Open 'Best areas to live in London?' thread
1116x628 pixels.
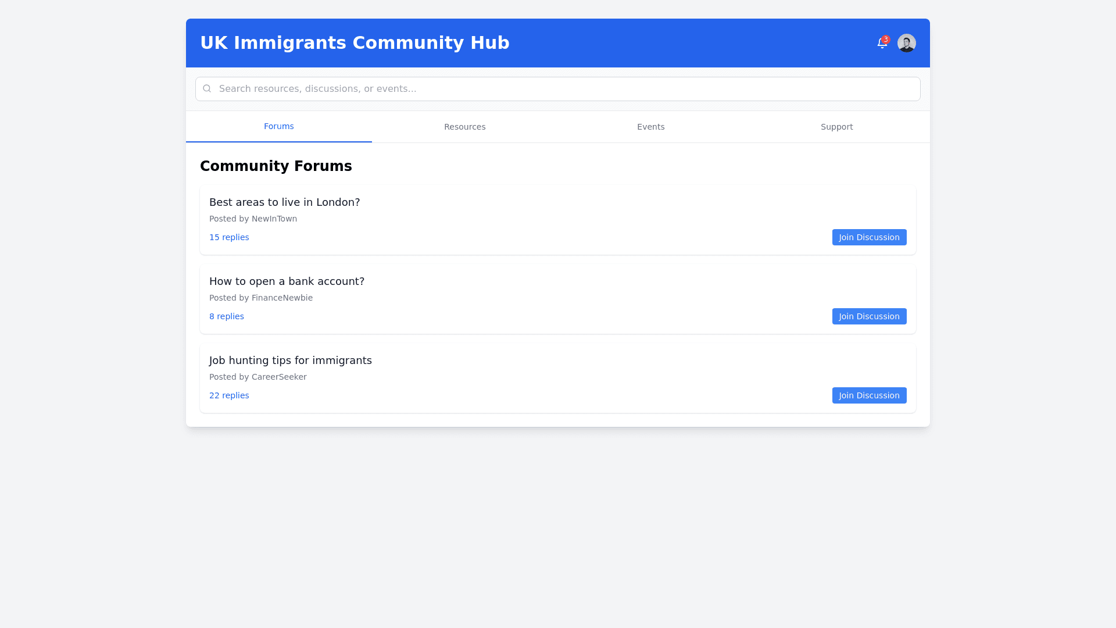tap(284, 202)
